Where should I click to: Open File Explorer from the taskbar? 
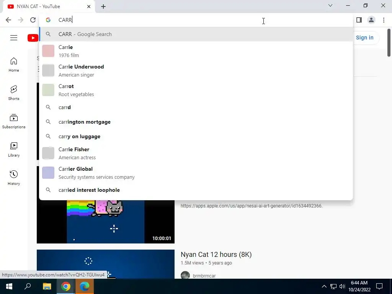click(x=47, y=286)
